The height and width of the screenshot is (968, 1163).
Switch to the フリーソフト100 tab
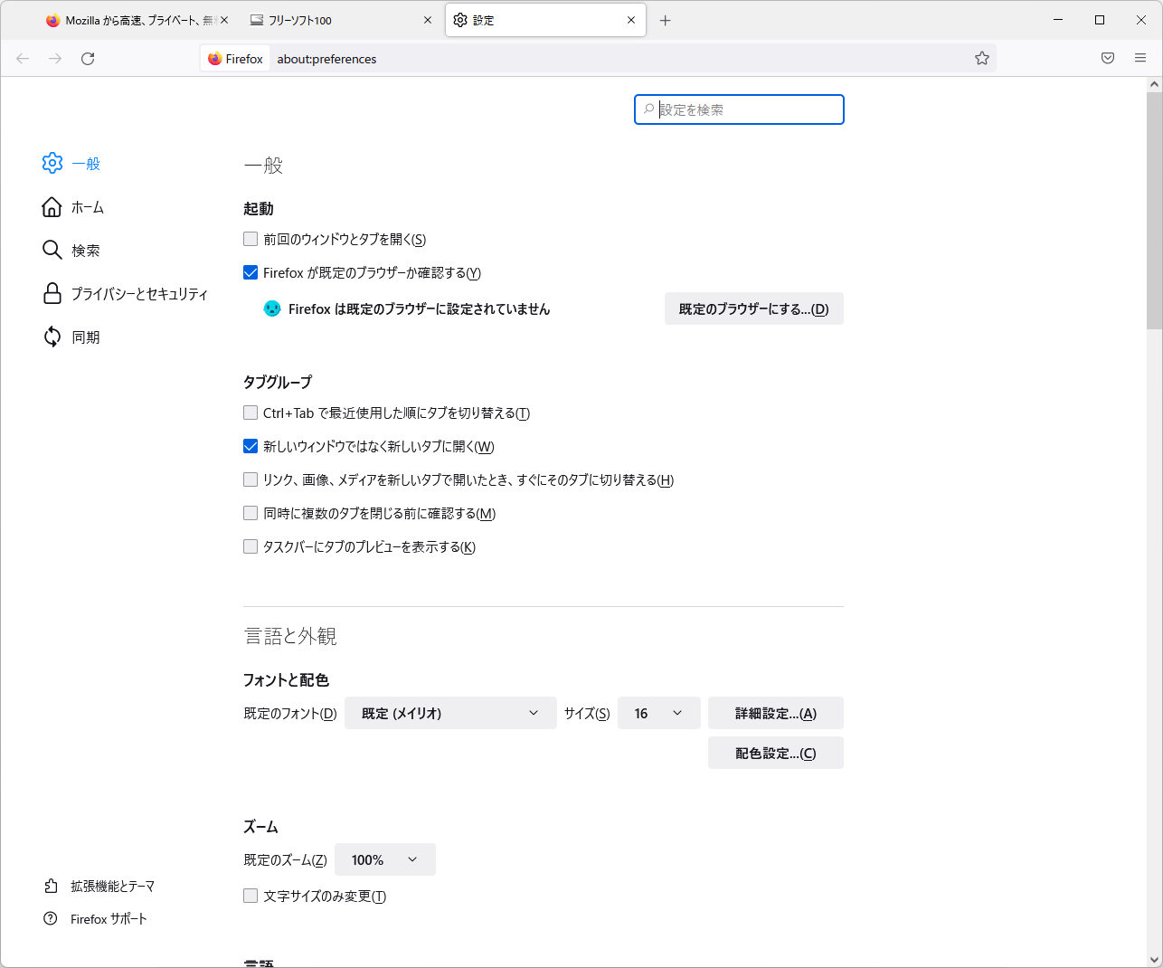[339, 20]
